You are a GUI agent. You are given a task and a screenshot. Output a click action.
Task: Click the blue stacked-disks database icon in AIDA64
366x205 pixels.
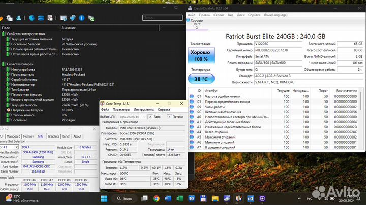coord(41,18)
